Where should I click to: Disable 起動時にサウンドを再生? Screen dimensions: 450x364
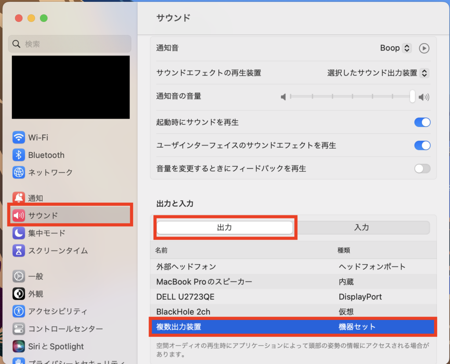coord(422,122)
